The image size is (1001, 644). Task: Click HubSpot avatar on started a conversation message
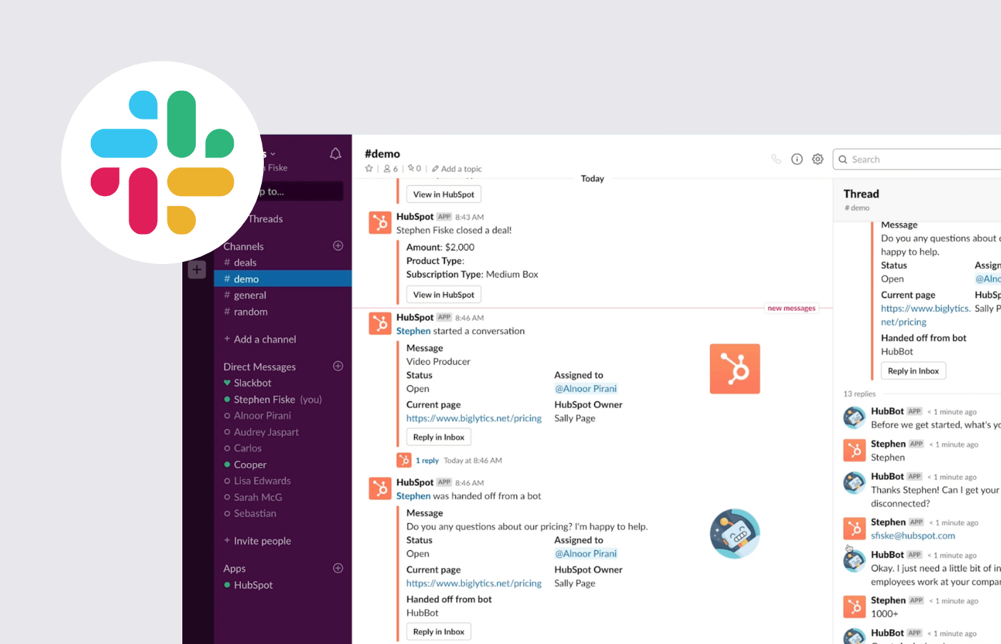[380, 323]
